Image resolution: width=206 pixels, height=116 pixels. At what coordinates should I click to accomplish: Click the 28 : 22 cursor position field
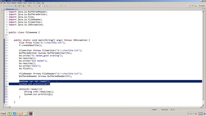173,110
